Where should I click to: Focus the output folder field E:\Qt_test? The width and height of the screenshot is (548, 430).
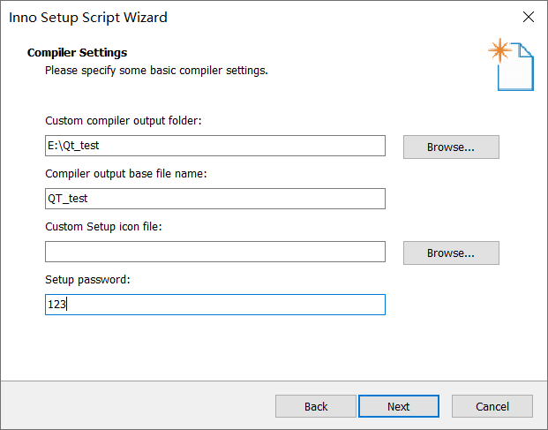215,146
